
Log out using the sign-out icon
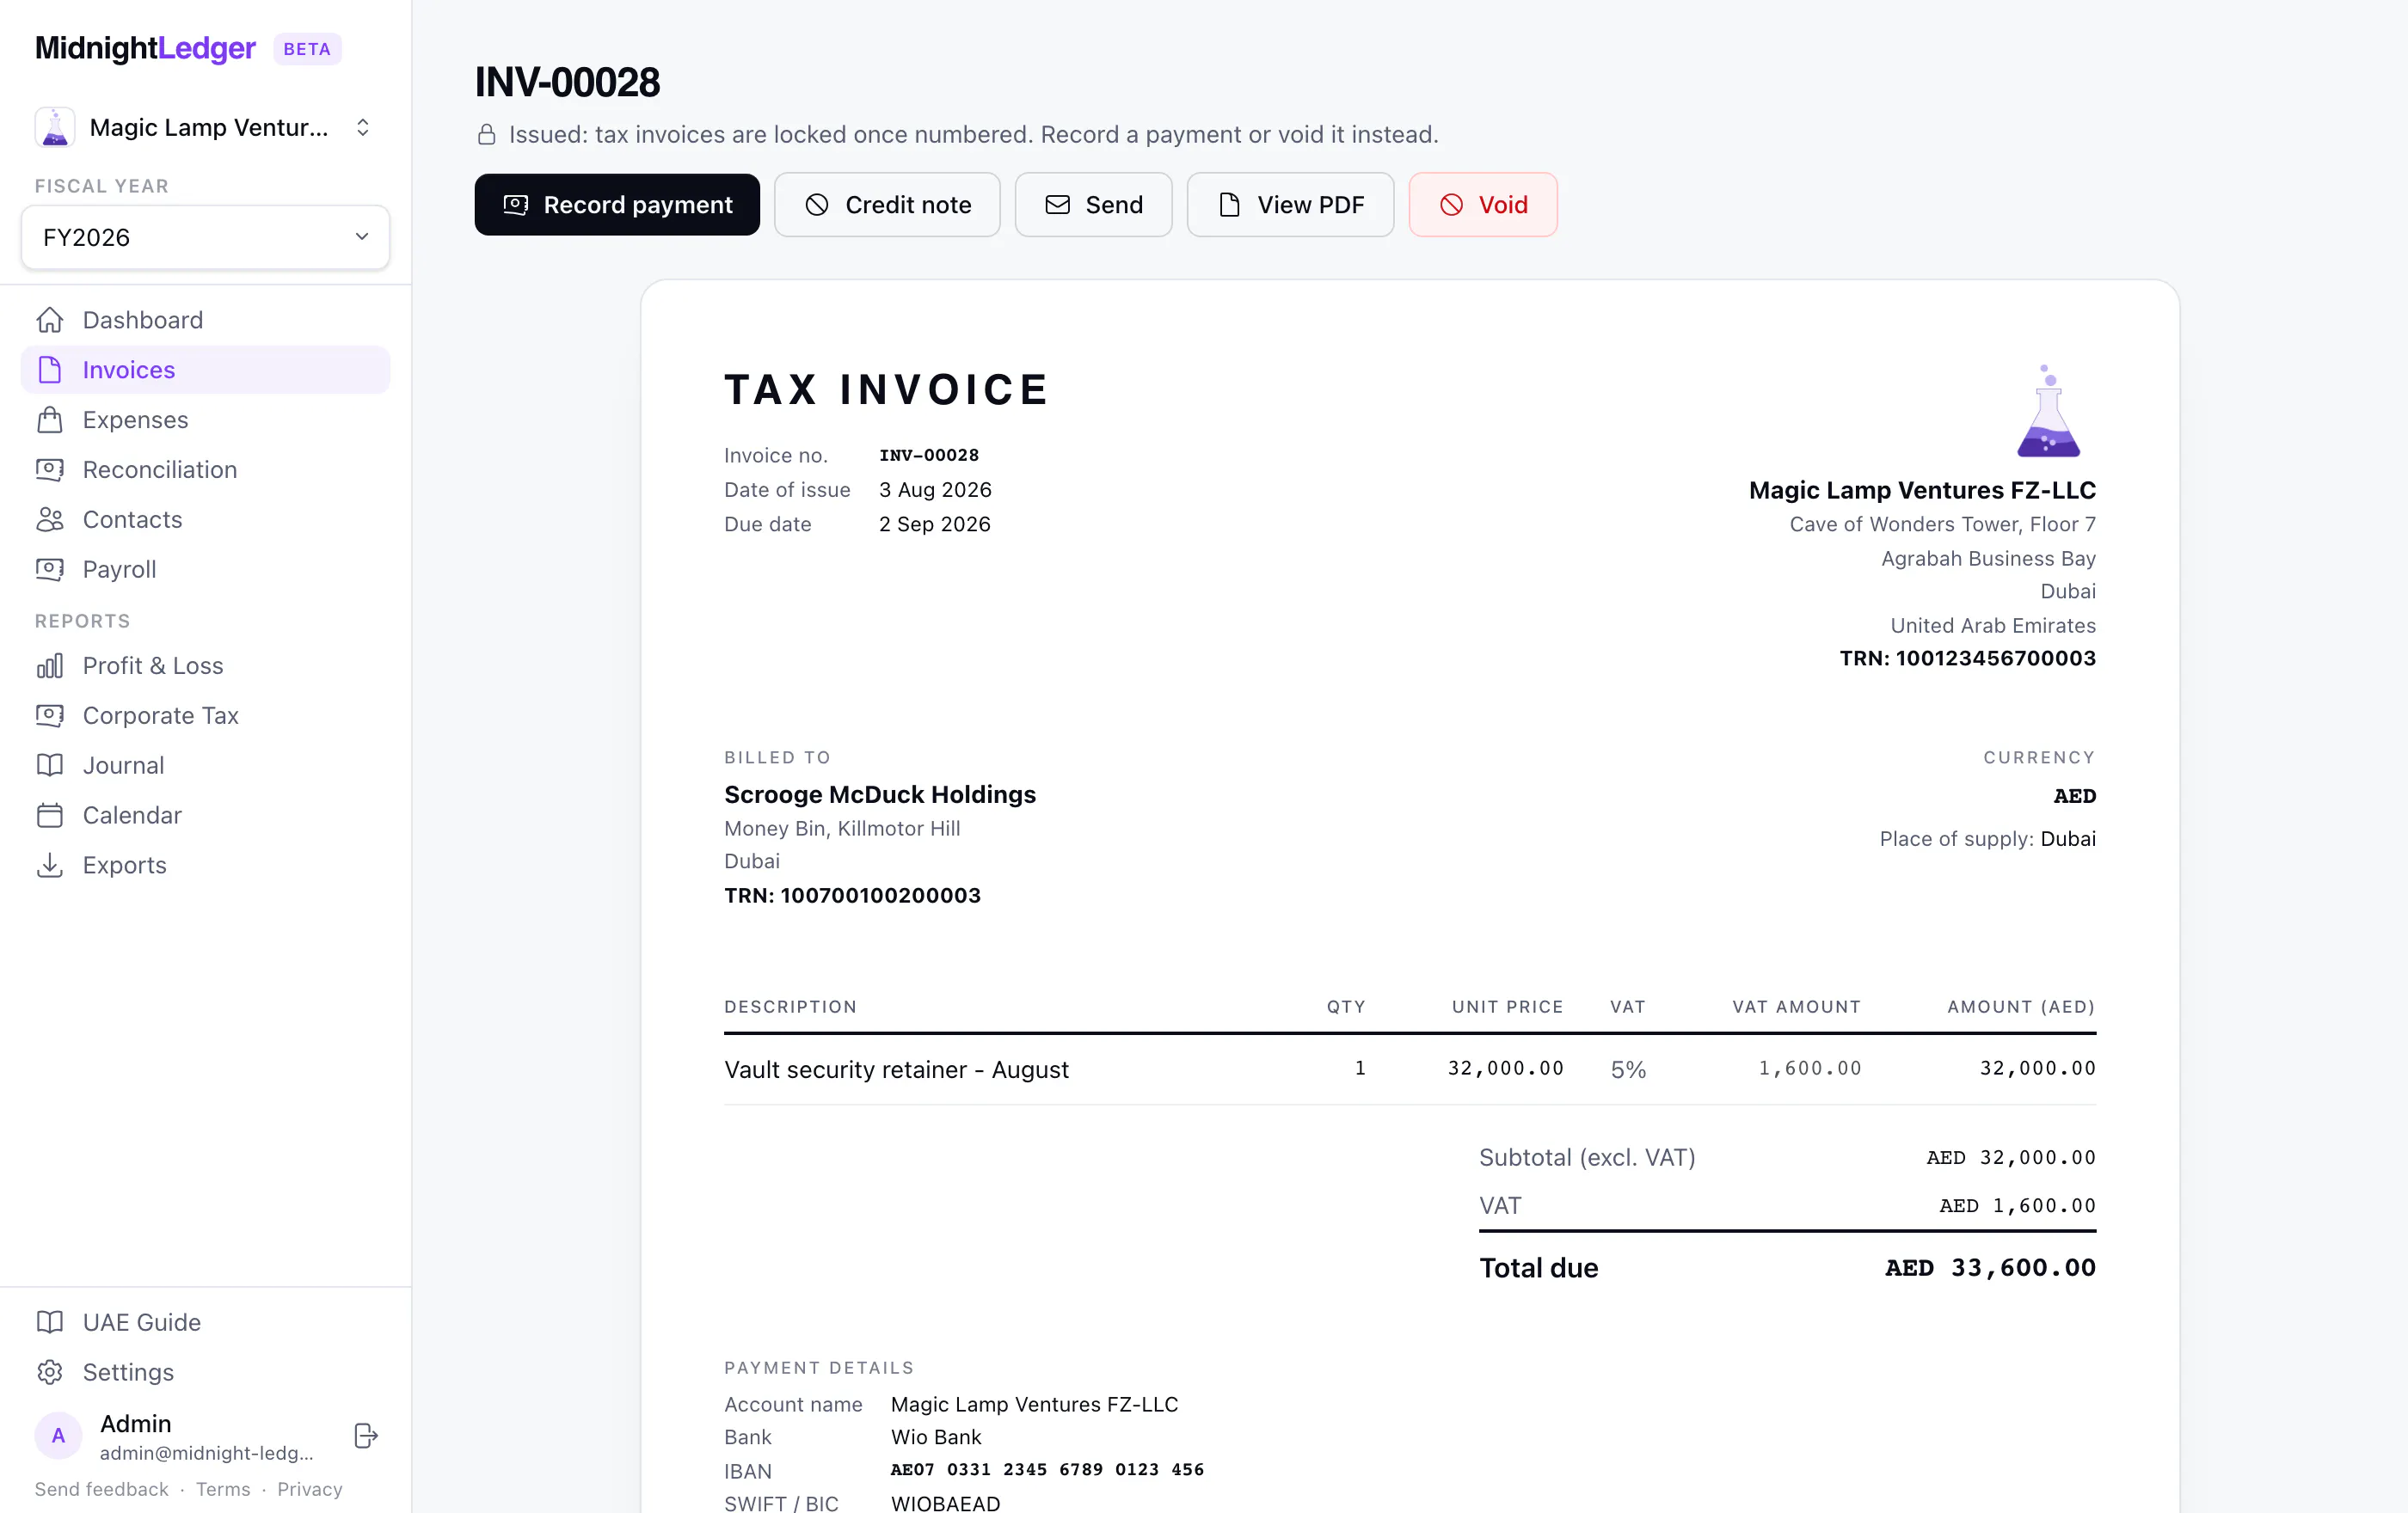pyautogui.click(x=366, y=1436)
